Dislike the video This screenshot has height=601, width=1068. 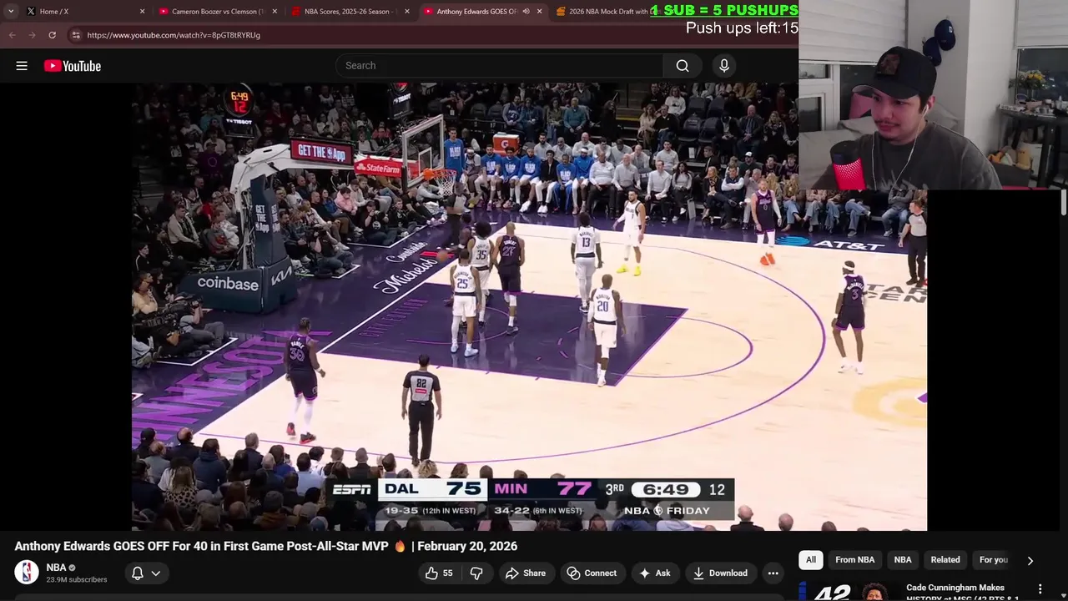(x=476, y=573)
